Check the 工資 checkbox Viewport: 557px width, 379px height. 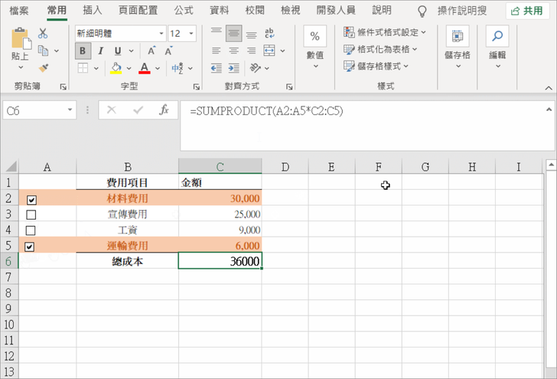[31, 230]
